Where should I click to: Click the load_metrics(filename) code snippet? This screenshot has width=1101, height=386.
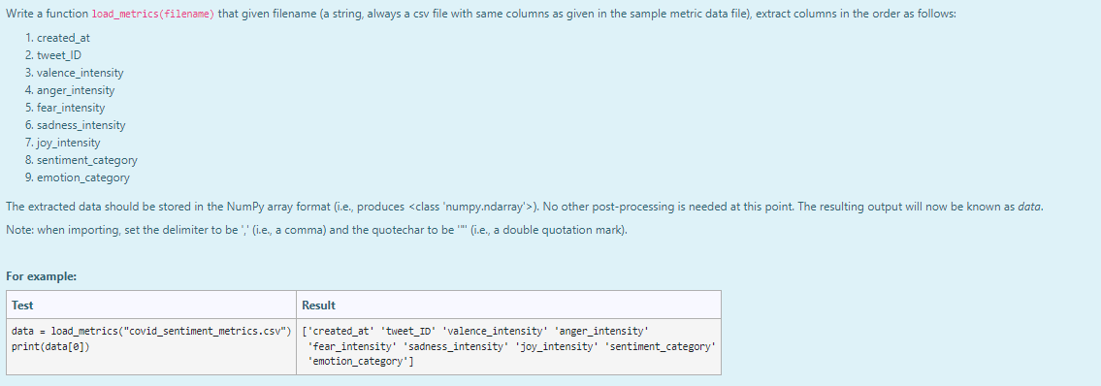[x=153, y=14]
